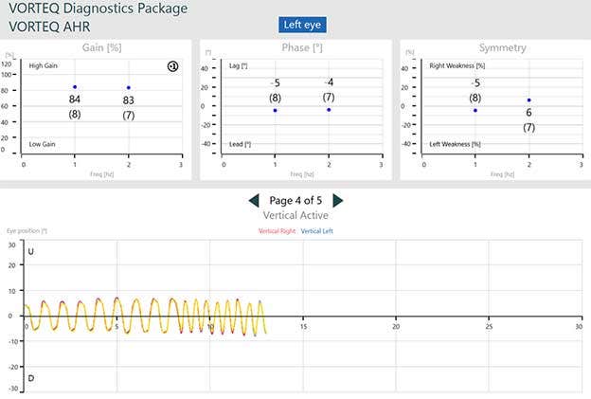Select the 83 gain data point at 2 Hz

click(129, 88)
